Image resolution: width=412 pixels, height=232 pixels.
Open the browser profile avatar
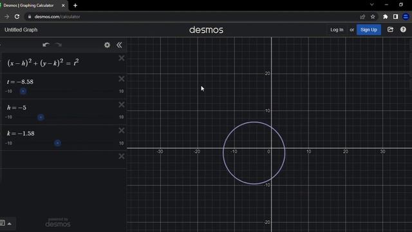pyautogui.click(x=406, y=17)
